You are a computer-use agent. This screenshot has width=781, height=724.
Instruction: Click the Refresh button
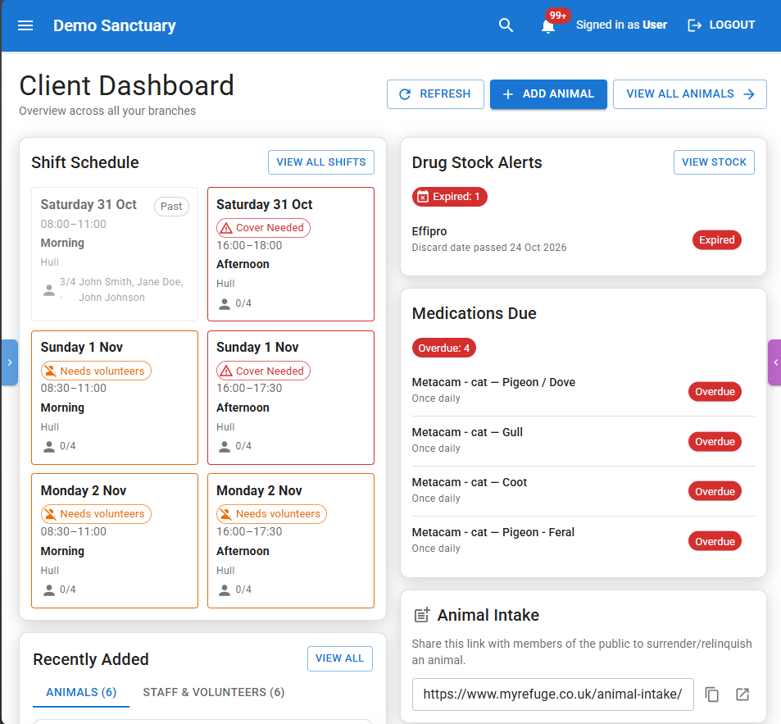click(435, 94)
